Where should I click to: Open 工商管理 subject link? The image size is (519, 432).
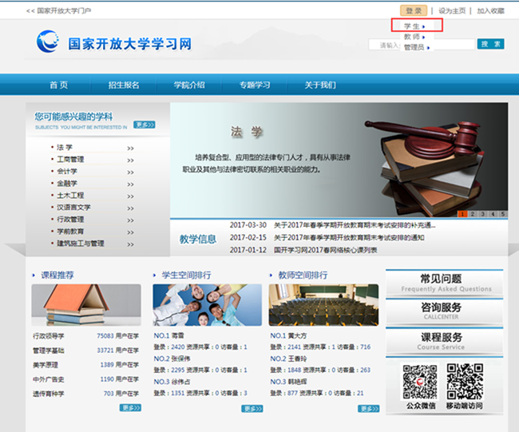coord(70,159)
